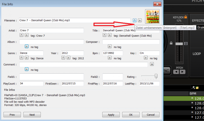The width and height of the screenshot is (204, 121).
Task: Click OK to confirm file info
Action: [131, 115]
